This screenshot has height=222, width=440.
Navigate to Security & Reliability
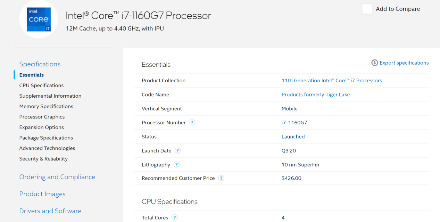pos(43,159)
